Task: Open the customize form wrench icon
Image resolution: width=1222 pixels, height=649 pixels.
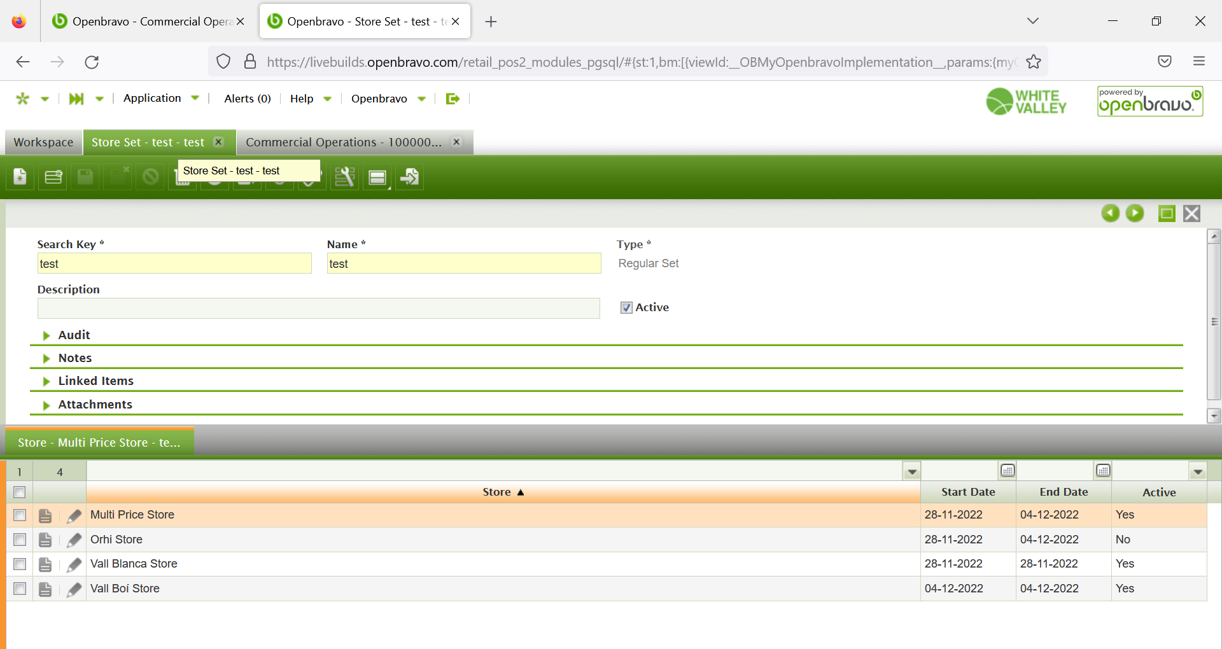Action: click(344, 177)
